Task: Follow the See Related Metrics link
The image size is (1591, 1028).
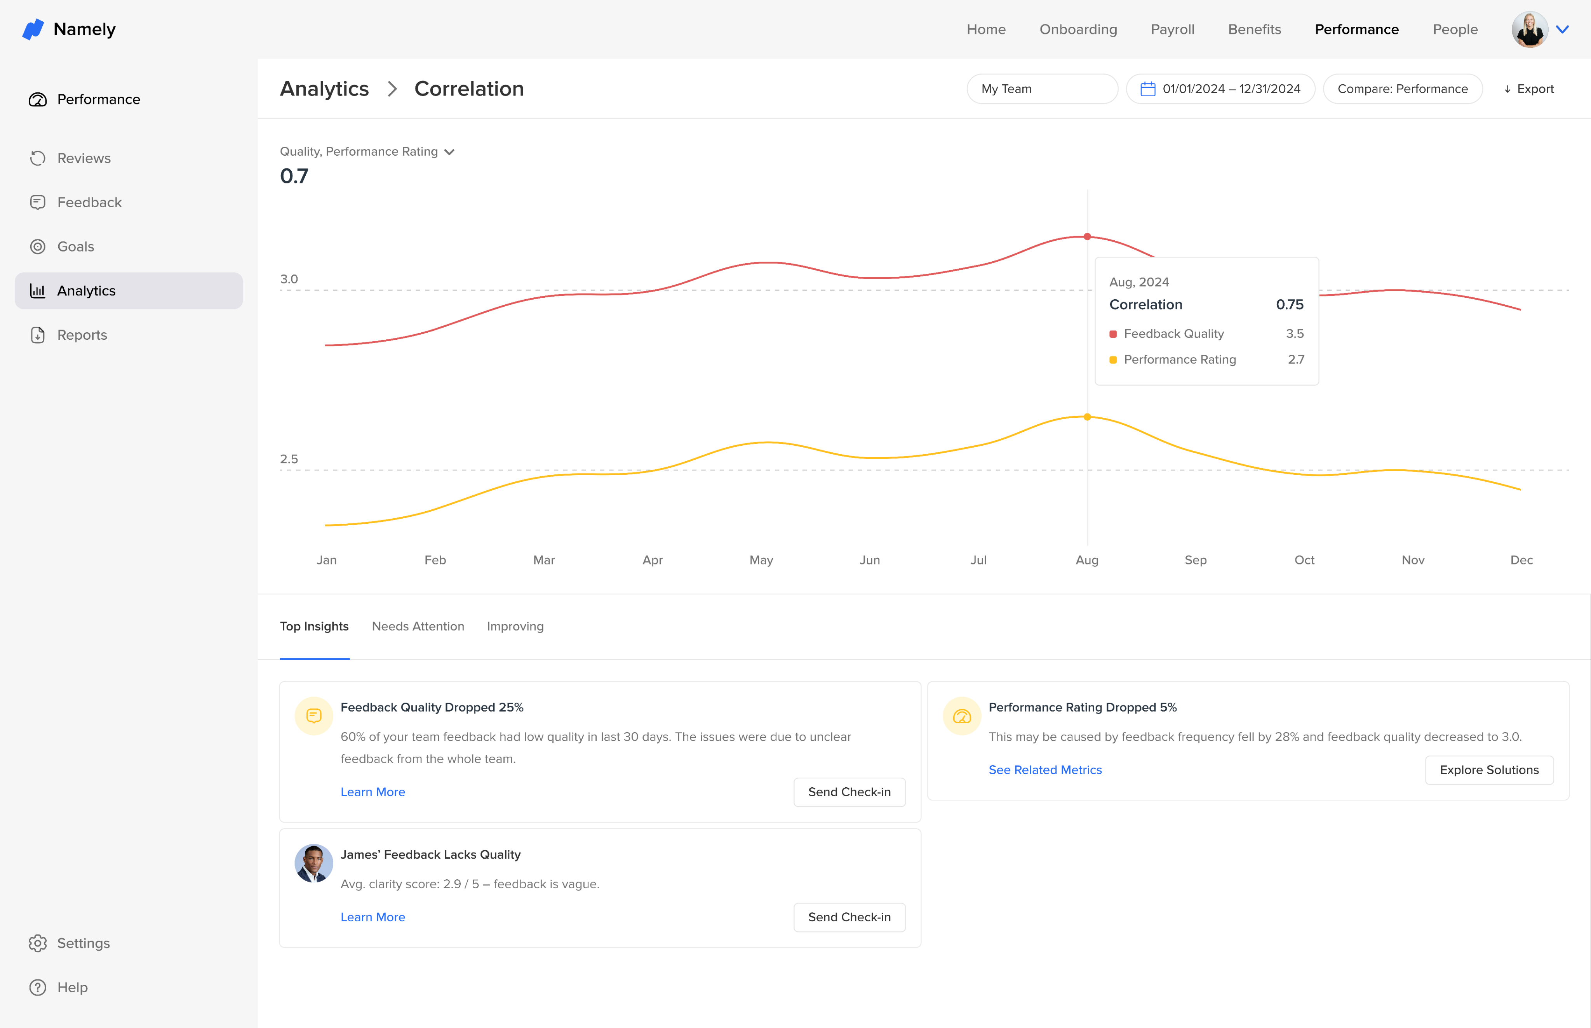Action: [1044, 770]
